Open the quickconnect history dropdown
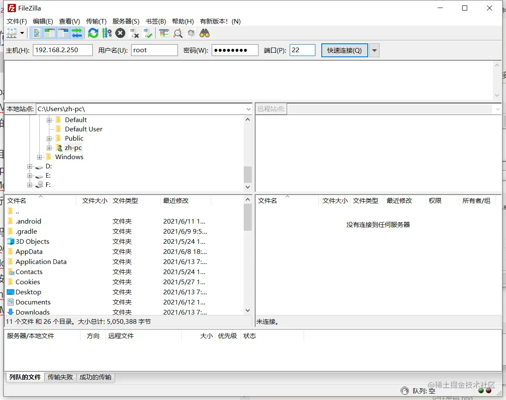Image resolution: width=506 pixels, height=400 pixels. (374, 50)
